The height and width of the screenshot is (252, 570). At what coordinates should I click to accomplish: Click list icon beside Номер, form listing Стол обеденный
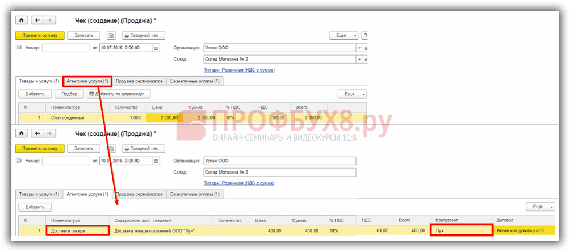tap(19, 48)
